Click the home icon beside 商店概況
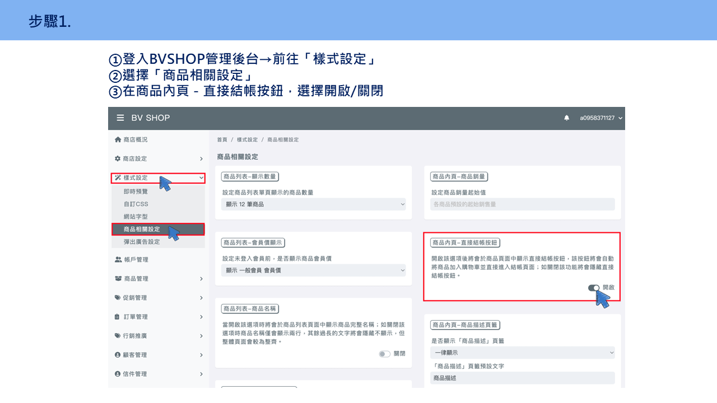 (x=118, y=139)
